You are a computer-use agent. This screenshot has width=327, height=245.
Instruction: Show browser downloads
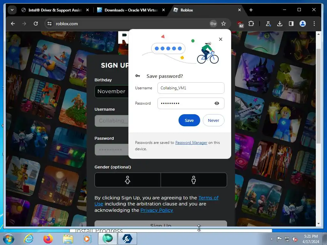coord(280,24)
